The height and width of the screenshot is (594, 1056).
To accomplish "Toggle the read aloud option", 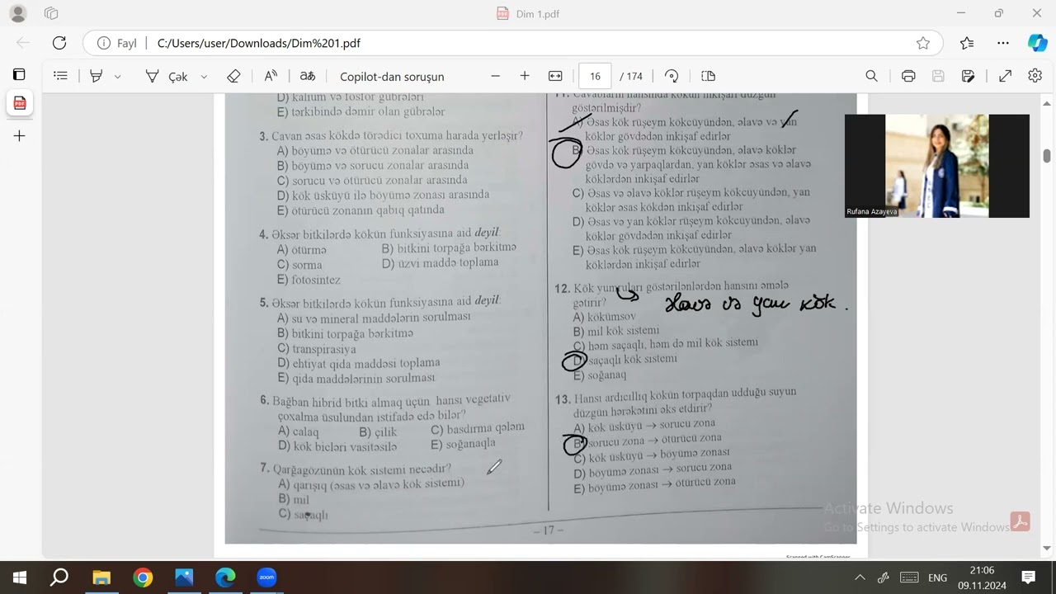I will click(271, 76).
